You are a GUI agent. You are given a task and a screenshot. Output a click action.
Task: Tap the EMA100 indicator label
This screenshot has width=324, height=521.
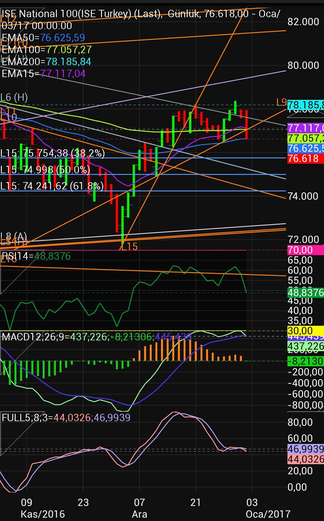[47, 49]
